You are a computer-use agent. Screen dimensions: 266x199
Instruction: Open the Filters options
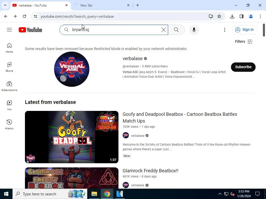pos(244,41)
